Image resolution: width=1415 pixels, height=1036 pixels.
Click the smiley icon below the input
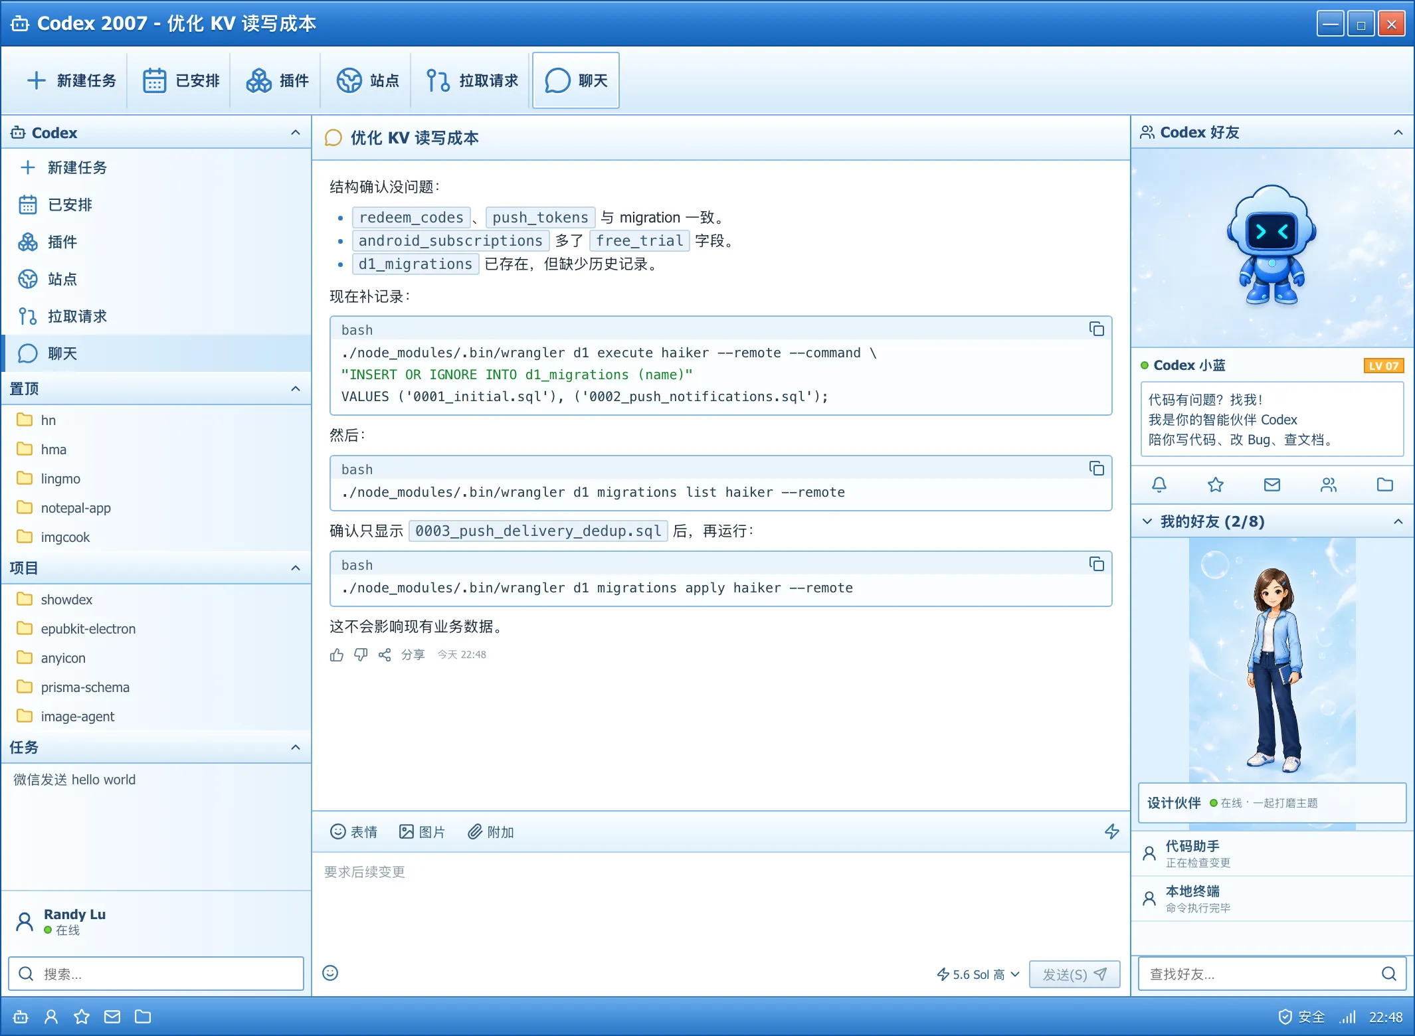pyautogui.click(x=330, y=973)
